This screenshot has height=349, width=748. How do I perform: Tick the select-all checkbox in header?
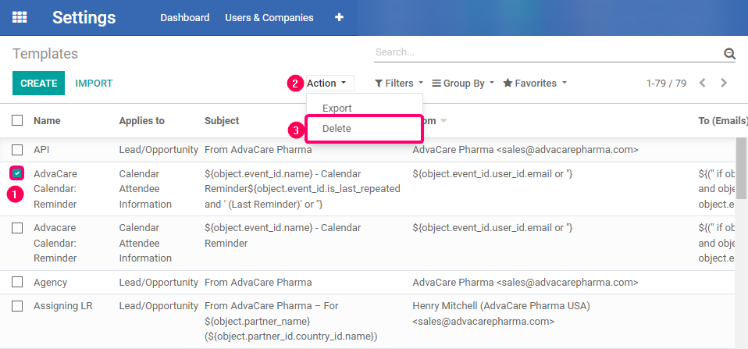[17, 120]
